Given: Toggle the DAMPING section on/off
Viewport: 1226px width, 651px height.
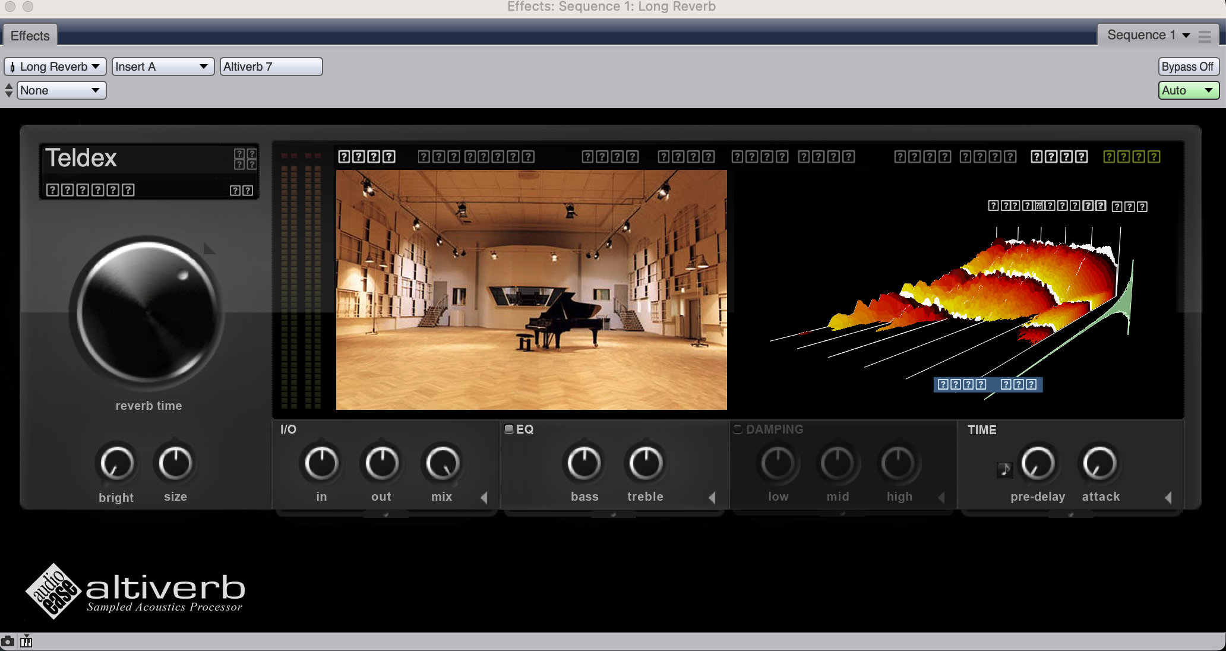Looking at the screenshot, I should [738, 428].
